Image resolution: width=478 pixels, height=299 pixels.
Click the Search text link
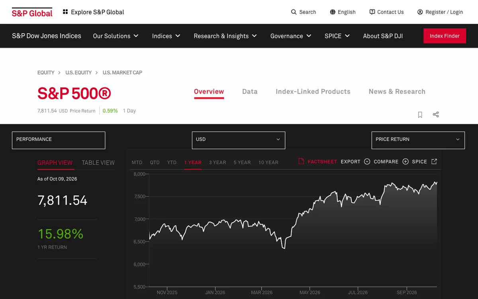pos(308,12)
